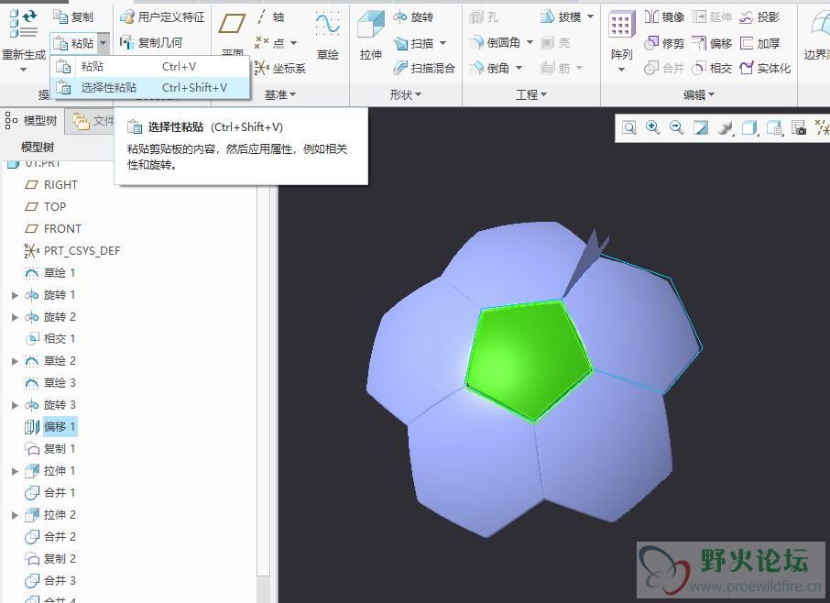Image resolution: width=830 pixels, height=603 pixels.
Task: Click the 实体化 solidify tool
Action: click(x=766, y=68)
